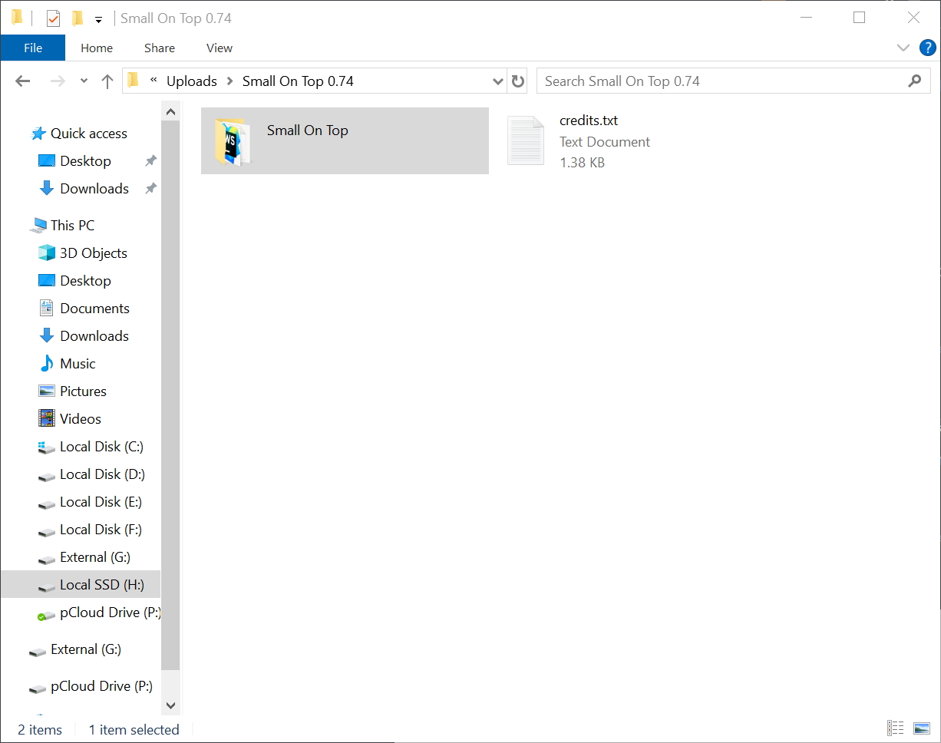Screen dimensions: 941x743
Task: Switch to details view in status bar
Action: coord(895,728)
